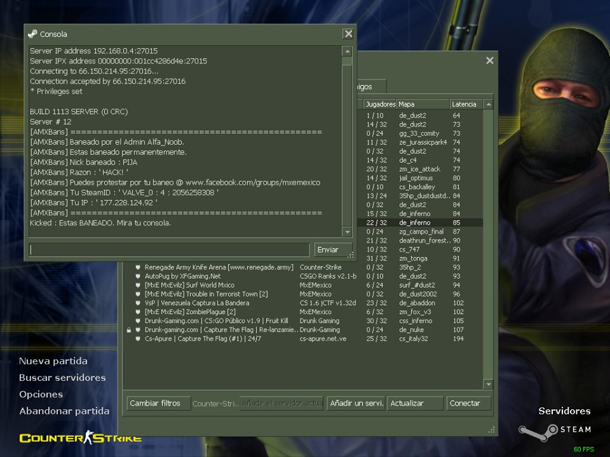Click shield icon of Renegade Army Knife Arena row
The image size is (610, 457).
point(138,267)
